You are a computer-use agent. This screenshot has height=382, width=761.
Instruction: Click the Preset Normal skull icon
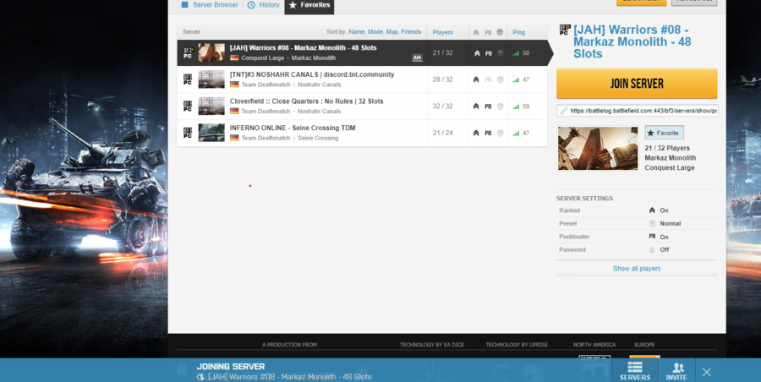[652, 224]
